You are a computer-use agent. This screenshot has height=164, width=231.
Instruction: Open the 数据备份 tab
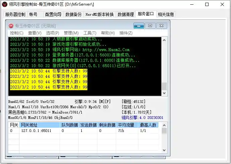pos(73,14)
